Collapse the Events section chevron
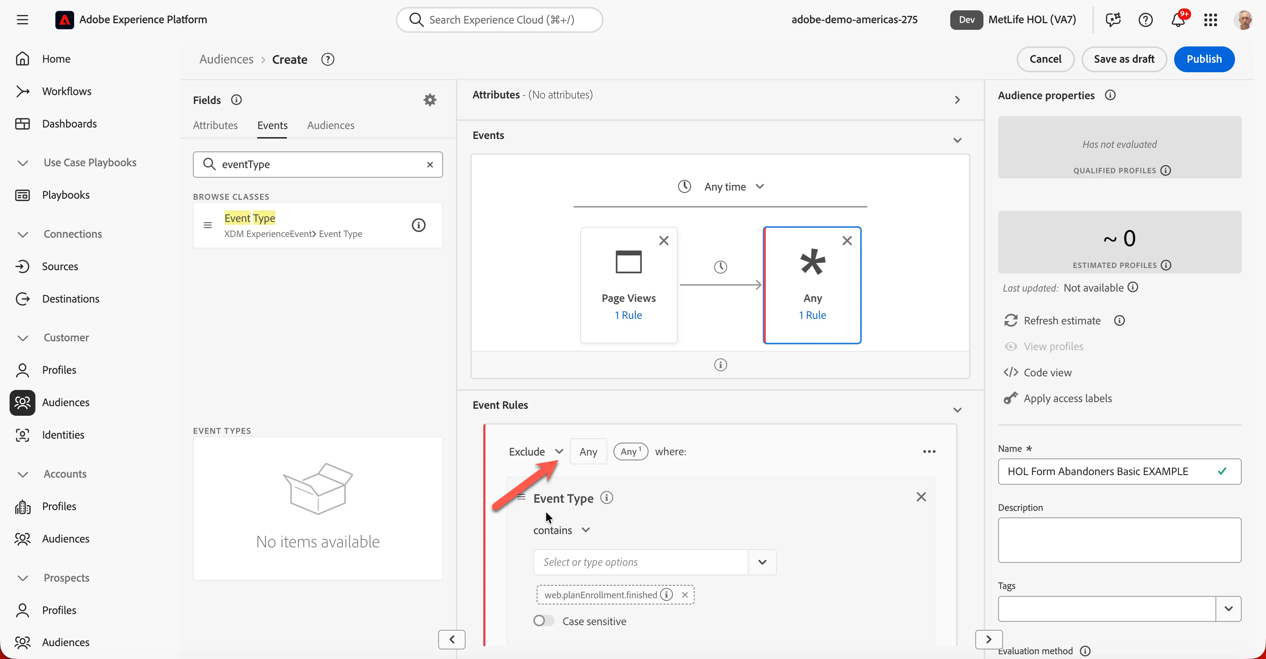The height and width of the screenshot is (659, 1266). [957, 140]
